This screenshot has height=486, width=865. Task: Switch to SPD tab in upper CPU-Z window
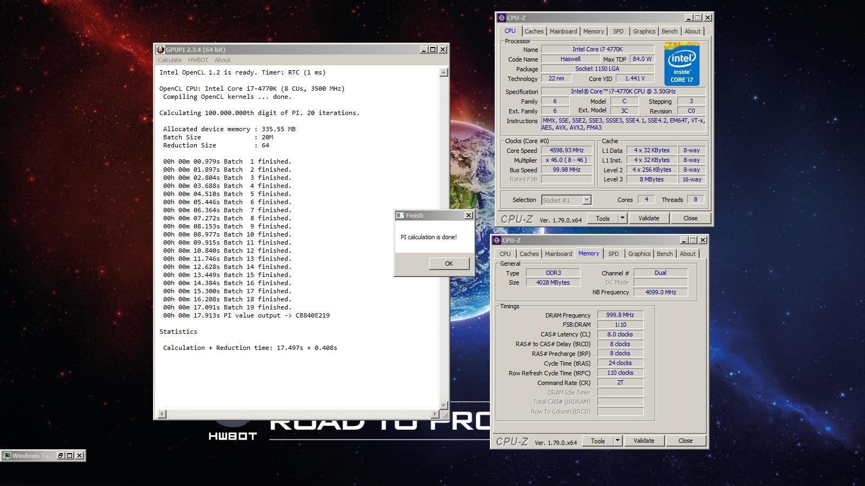point(618,31)
